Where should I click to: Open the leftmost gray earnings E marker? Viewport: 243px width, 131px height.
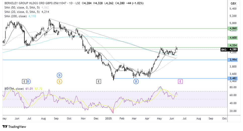pos(24,81)
